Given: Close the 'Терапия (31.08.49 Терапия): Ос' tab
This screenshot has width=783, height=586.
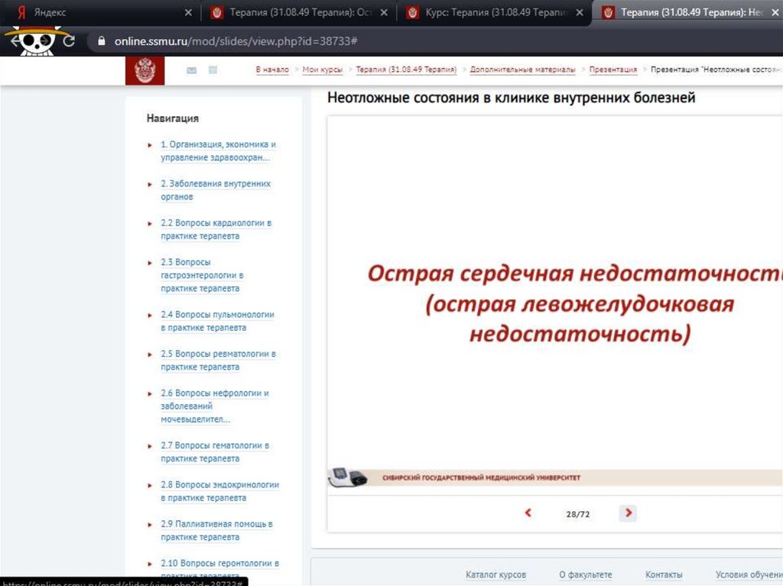Looking at the screenshot, I should 384,12.
